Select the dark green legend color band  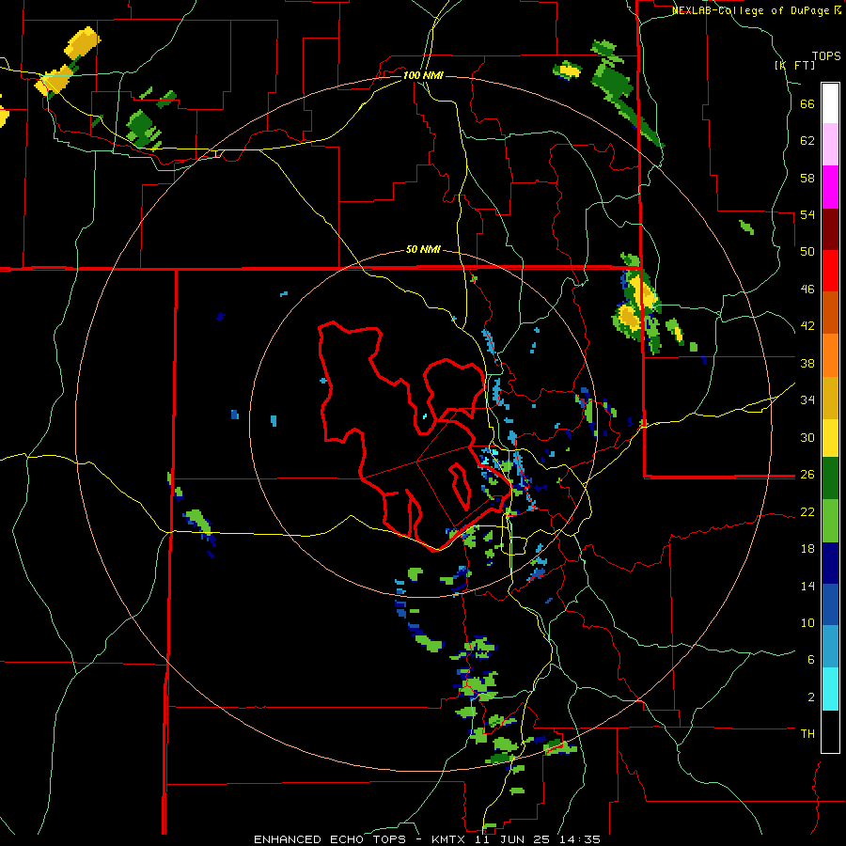[x=830, y=478]
